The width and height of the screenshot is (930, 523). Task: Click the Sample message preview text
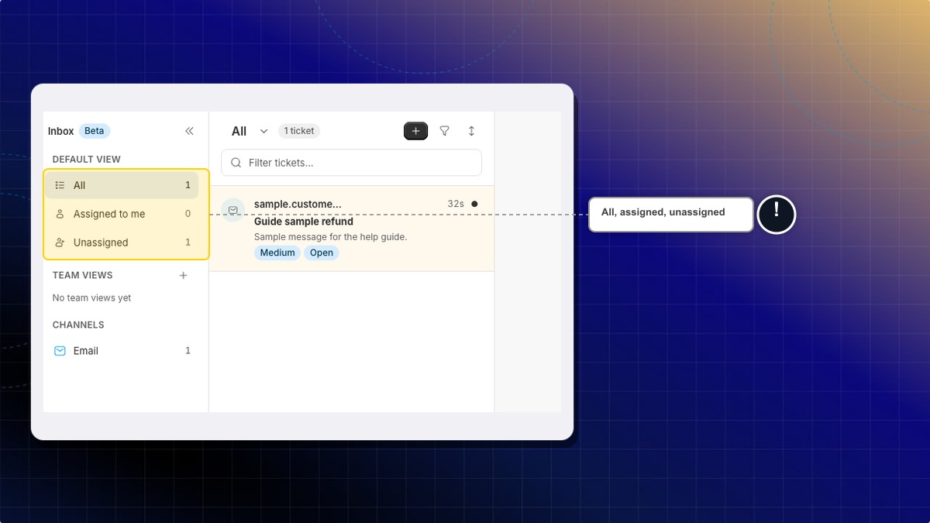(x=331, y=236)
